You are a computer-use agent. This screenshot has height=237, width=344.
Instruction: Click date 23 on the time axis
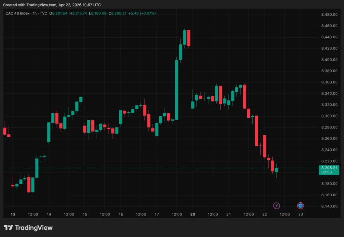[301, 214]
